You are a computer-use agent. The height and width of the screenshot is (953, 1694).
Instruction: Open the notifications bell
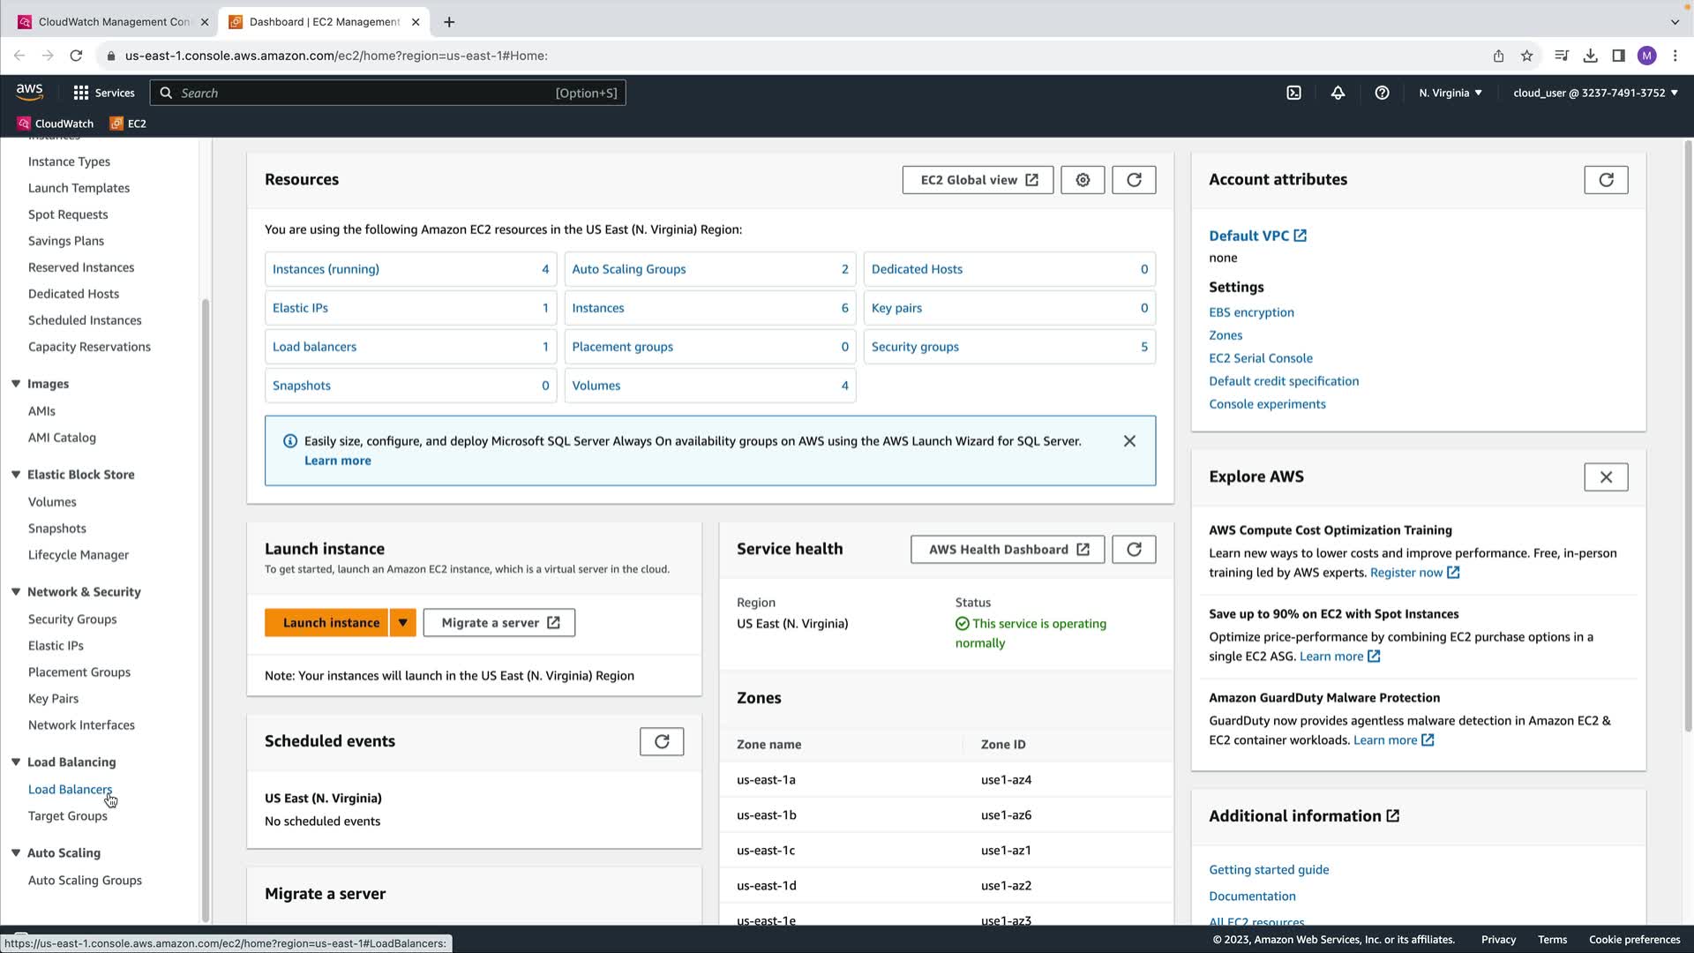pos(1338,93)
